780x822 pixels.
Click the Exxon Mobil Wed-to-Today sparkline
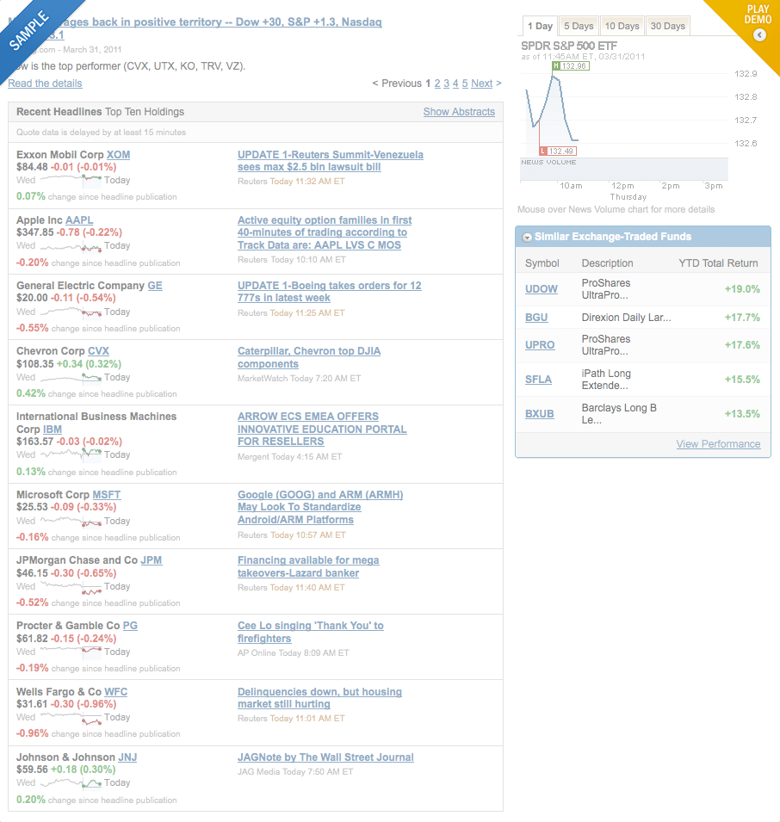click(x=71, y=180)
